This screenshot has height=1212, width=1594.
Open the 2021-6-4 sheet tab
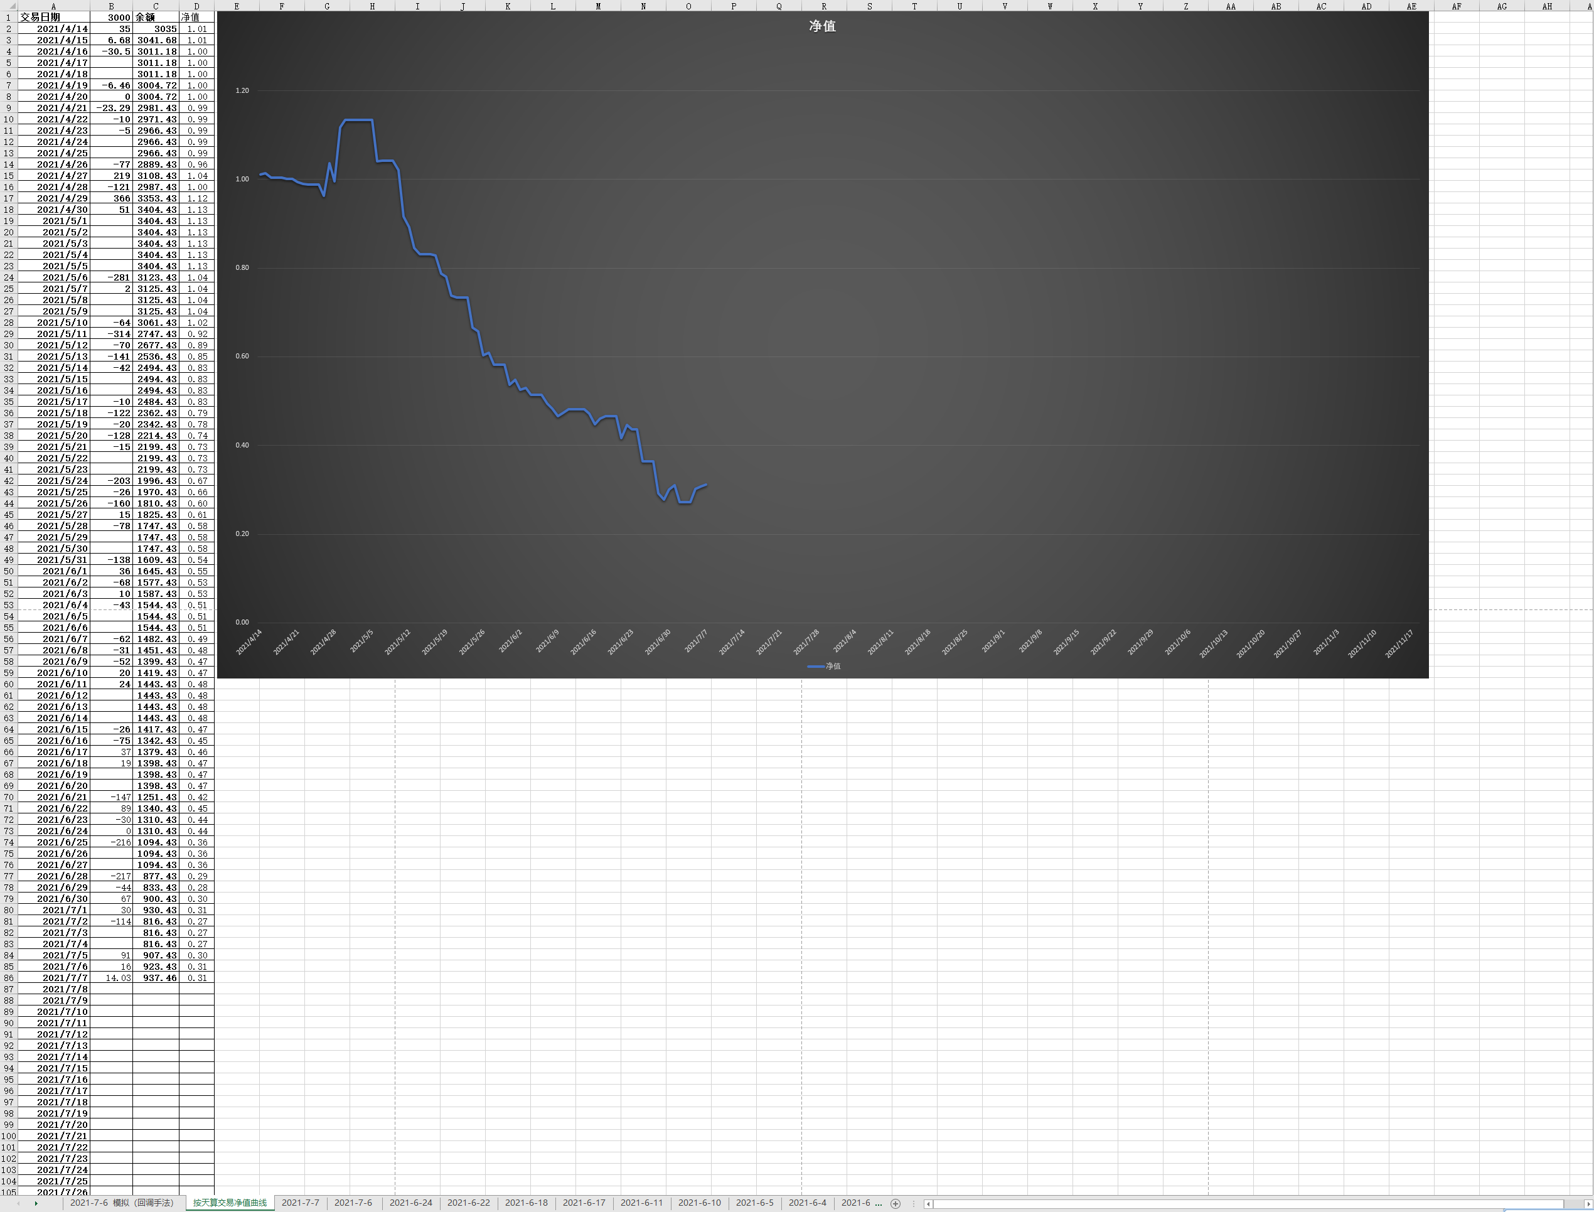(808, 1203)
